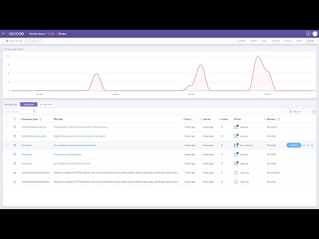Click the search magnifier icon
Image resolution: width=319 pixels, height=239 pixels.
pos(35,112)
